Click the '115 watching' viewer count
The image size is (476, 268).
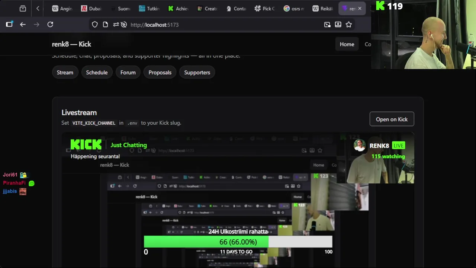coord(388,156)
